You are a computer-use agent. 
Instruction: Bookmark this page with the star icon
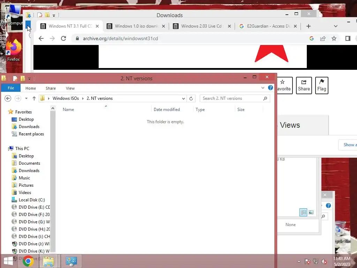[334, 38]
